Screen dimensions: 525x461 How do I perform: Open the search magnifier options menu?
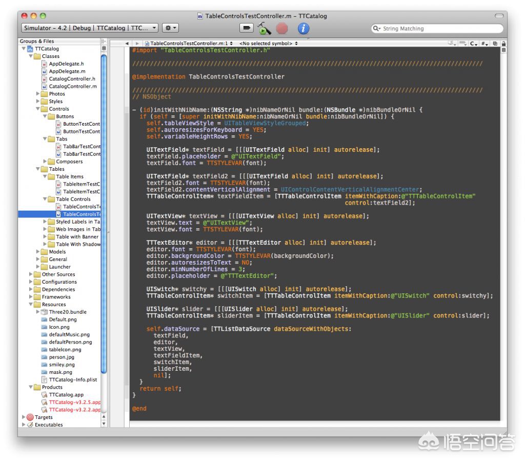(377, 28)
